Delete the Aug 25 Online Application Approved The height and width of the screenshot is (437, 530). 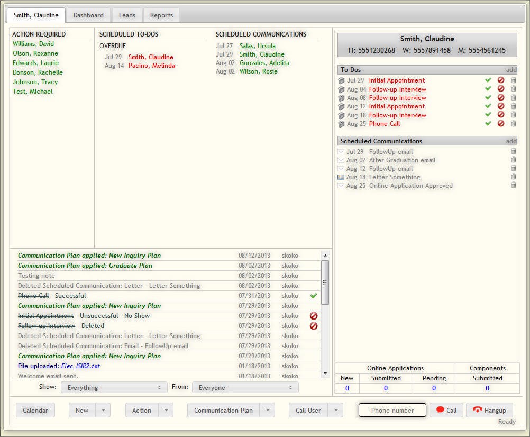click(514, 185)
